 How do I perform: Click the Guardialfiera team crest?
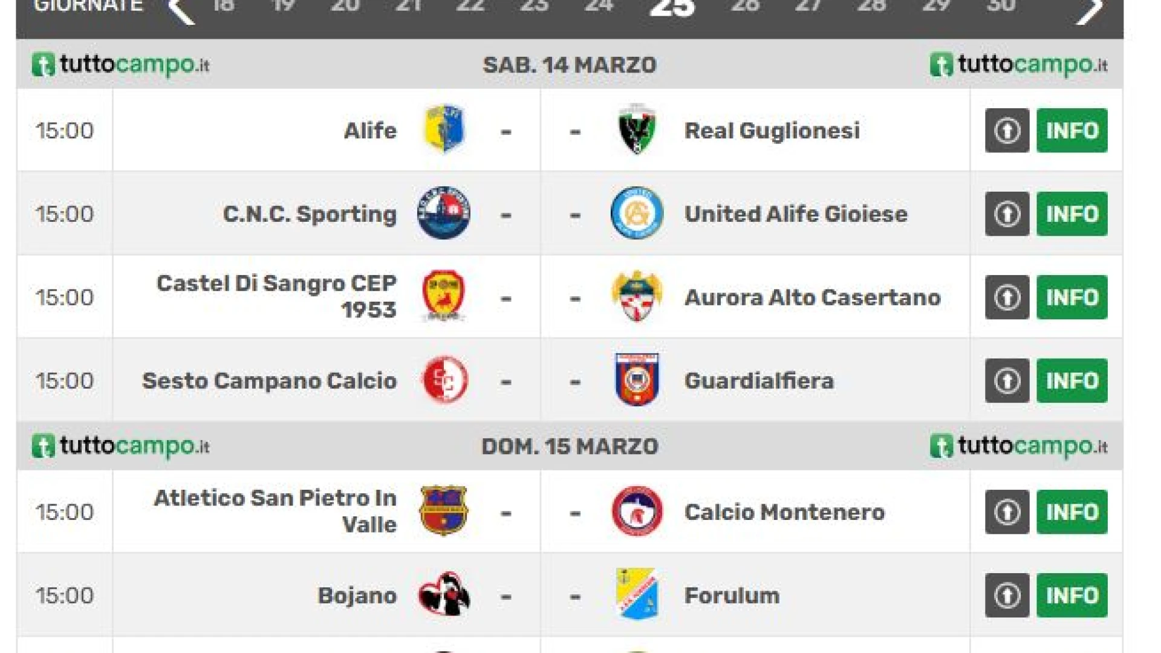click(x=637, y=380)
